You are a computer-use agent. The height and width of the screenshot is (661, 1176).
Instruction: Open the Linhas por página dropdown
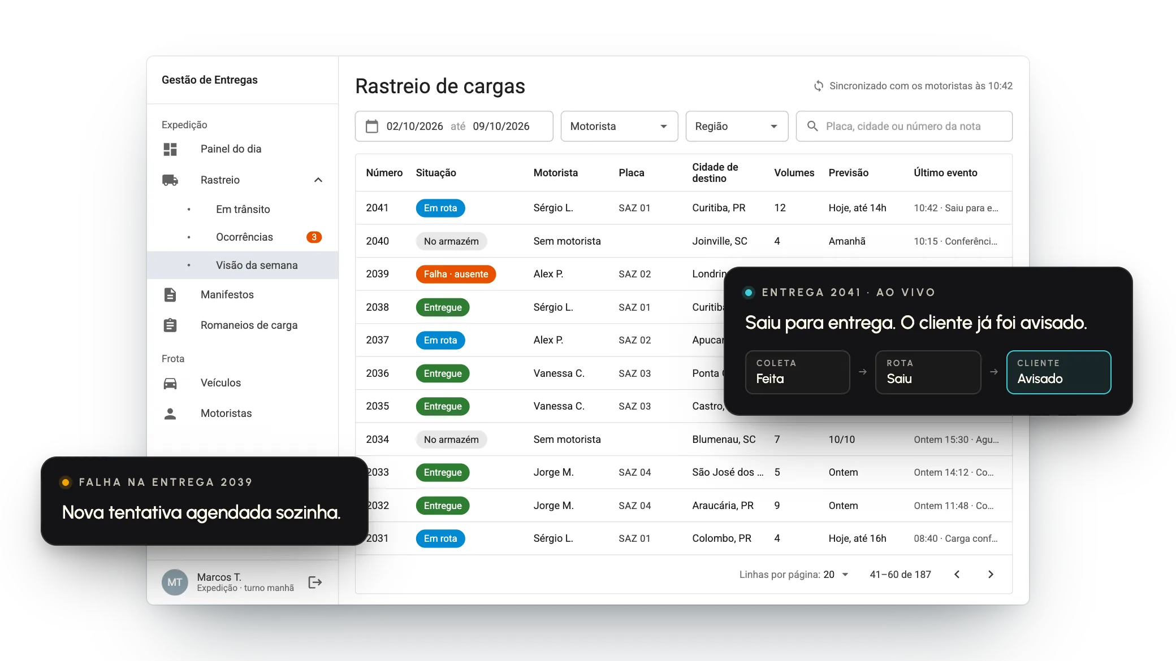click(836, 575)
